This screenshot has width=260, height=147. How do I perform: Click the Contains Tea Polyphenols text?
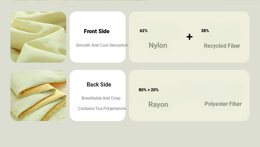[102, 109]
